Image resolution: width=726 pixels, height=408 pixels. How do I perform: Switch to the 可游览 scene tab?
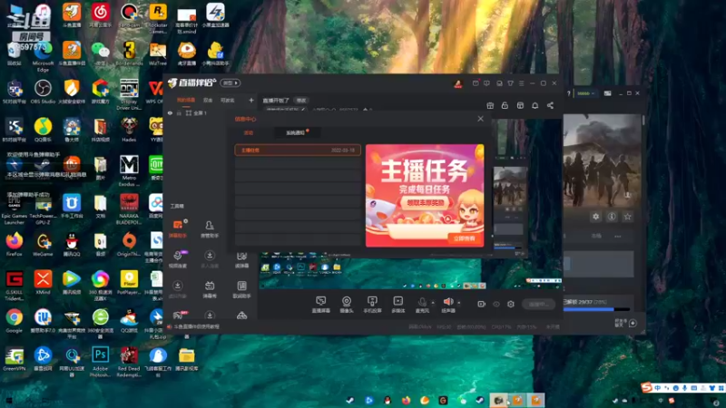(x=228, y=100)
